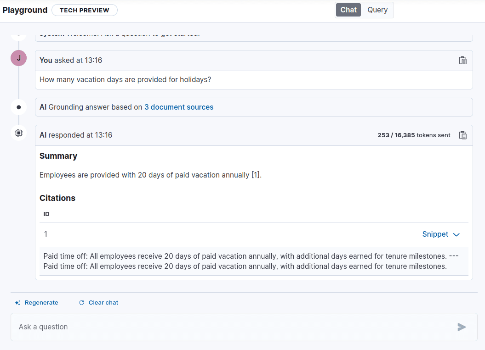Expand the Snippet dropdown for citation 1
The height and width of the screenshot is (350, 485).
pyautogui.click(x=441, y=234)
